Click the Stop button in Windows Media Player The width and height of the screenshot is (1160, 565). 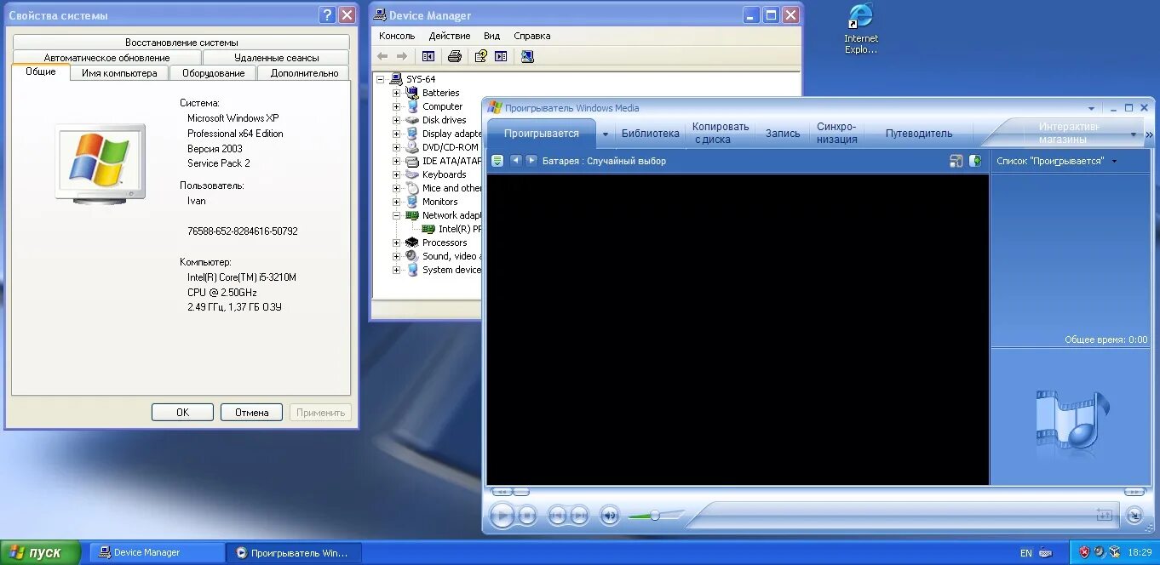[x=527, y=515]
